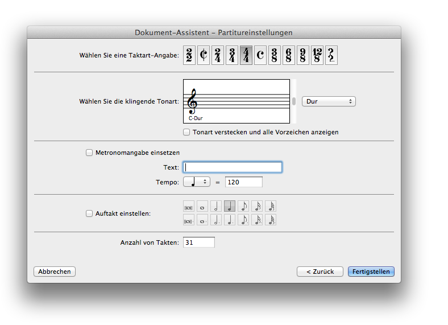Open the Dur key mode dropdown
Screen dimensions: 448x325
(x=329, y=101)
